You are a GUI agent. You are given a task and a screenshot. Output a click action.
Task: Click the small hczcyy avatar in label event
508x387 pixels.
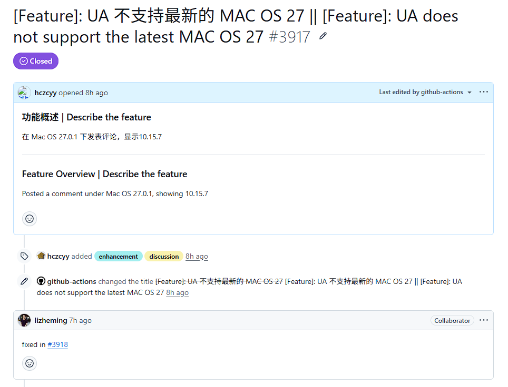[41, 256]
